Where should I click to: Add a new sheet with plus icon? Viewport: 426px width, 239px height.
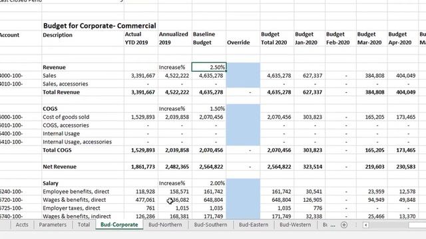[x=344, y=225]
